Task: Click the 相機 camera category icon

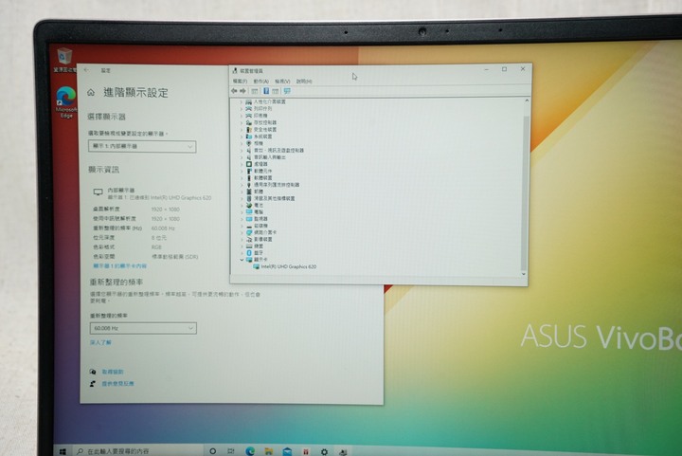Action: [x=249, y=143]
